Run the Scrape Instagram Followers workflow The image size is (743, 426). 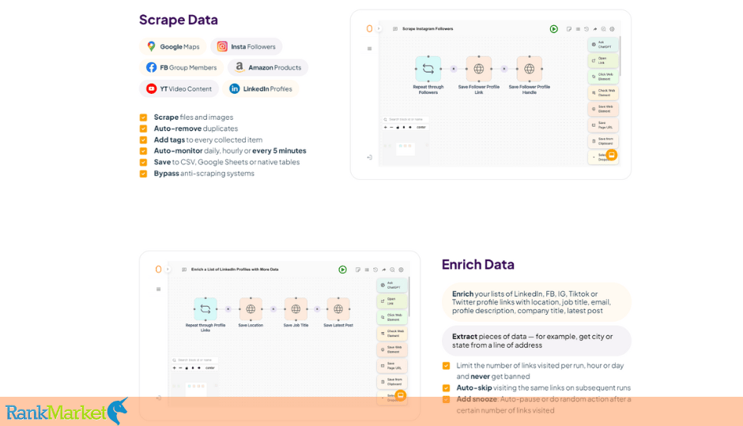[553, 29]
